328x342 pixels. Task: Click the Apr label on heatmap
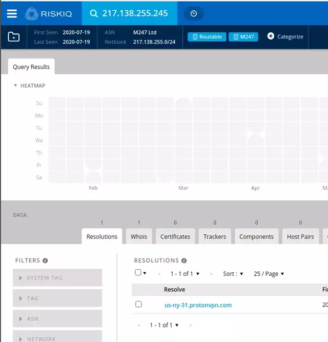tap(255, 188)
